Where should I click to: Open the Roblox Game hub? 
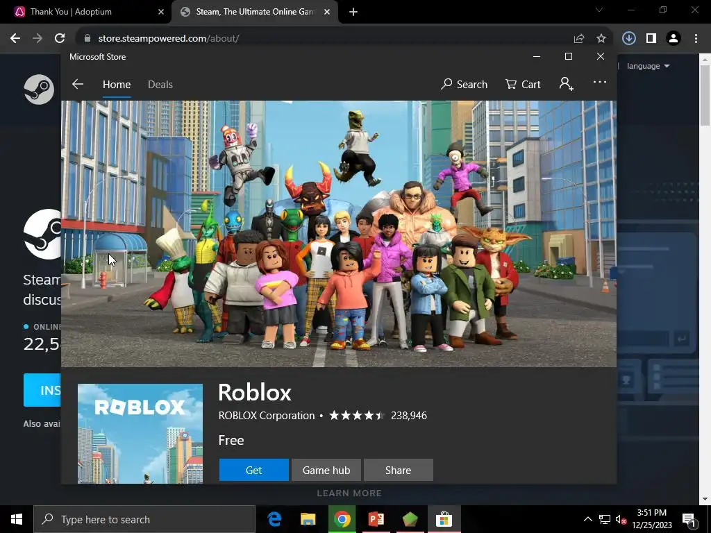coord(326,470)
